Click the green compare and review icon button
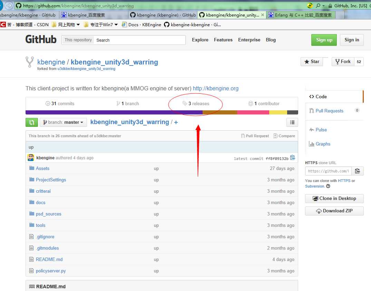Viewport: 371px width, 291px height. [x=32, y=122]
